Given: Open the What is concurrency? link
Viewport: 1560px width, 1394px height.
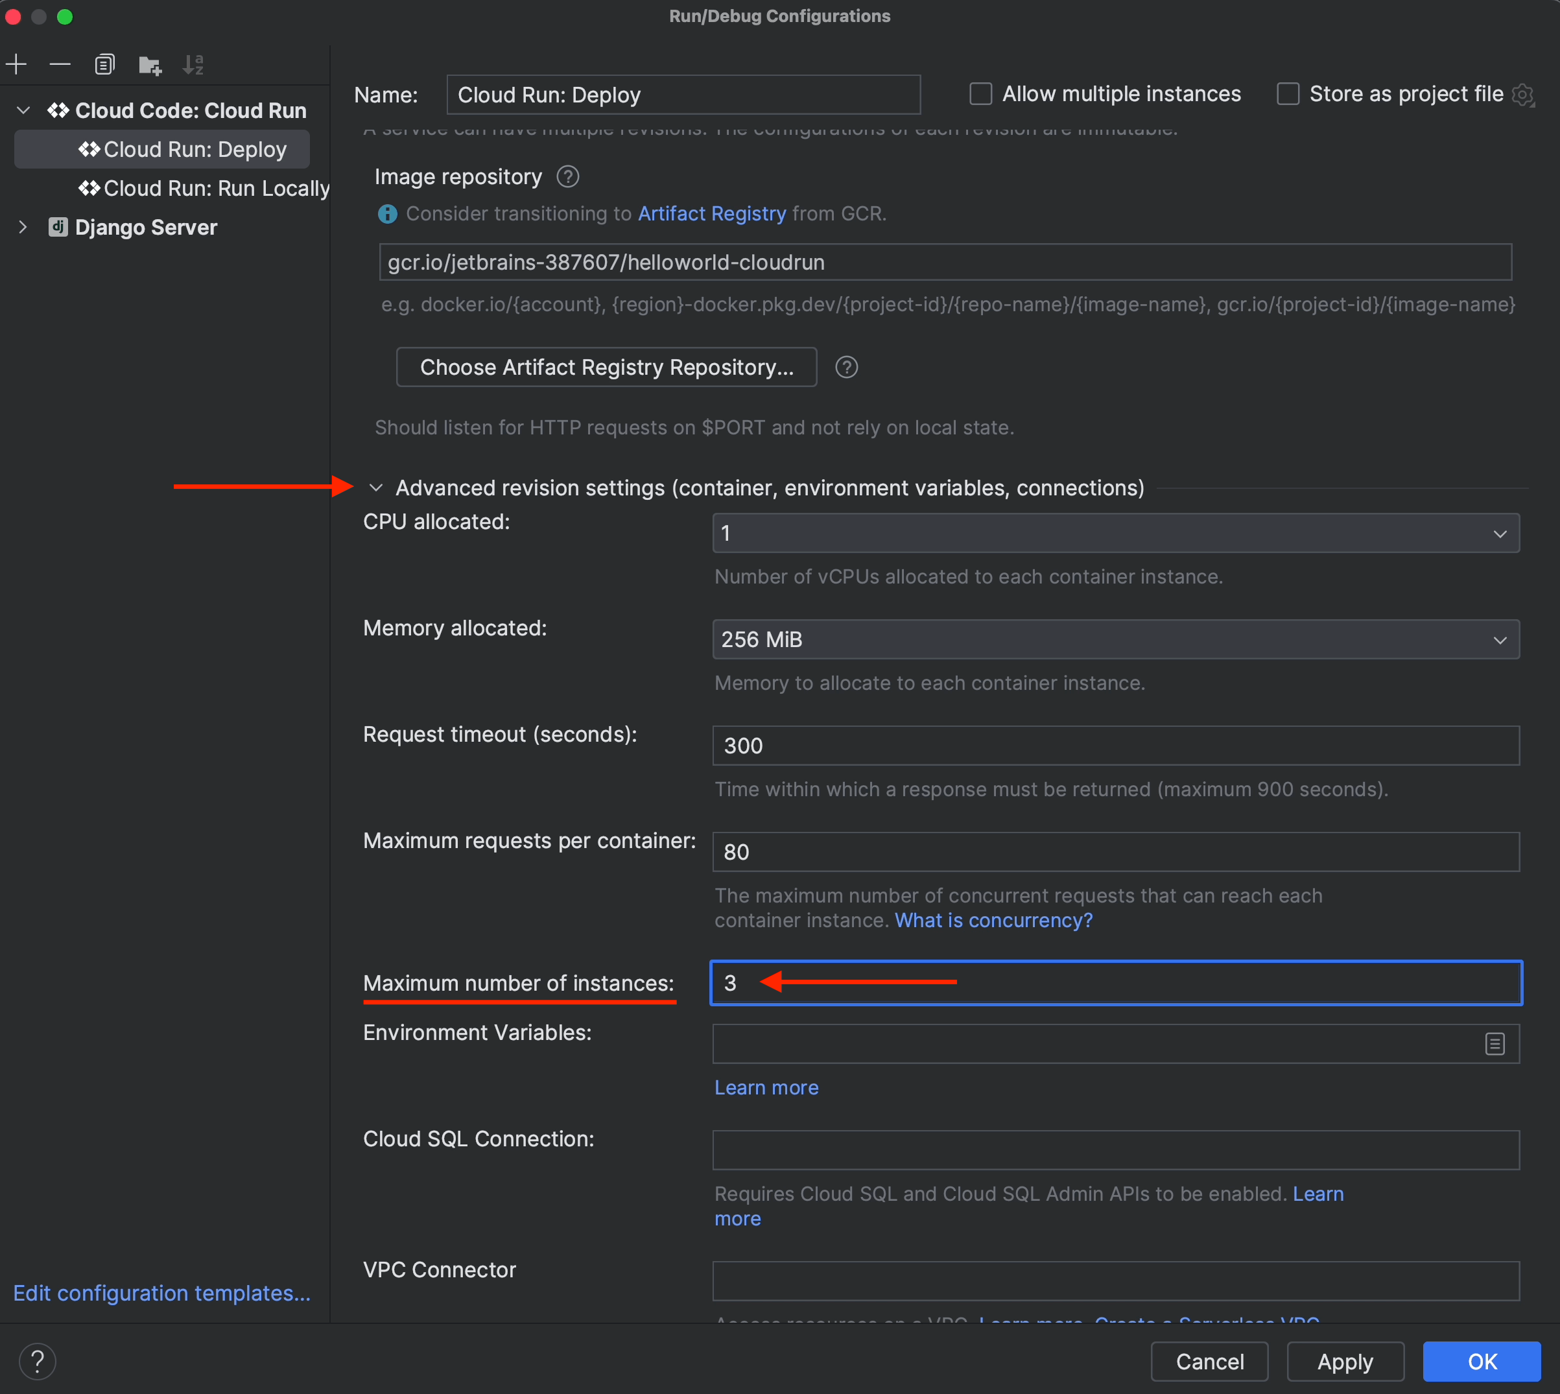Looking at the screenshot, I should (993, 921).
